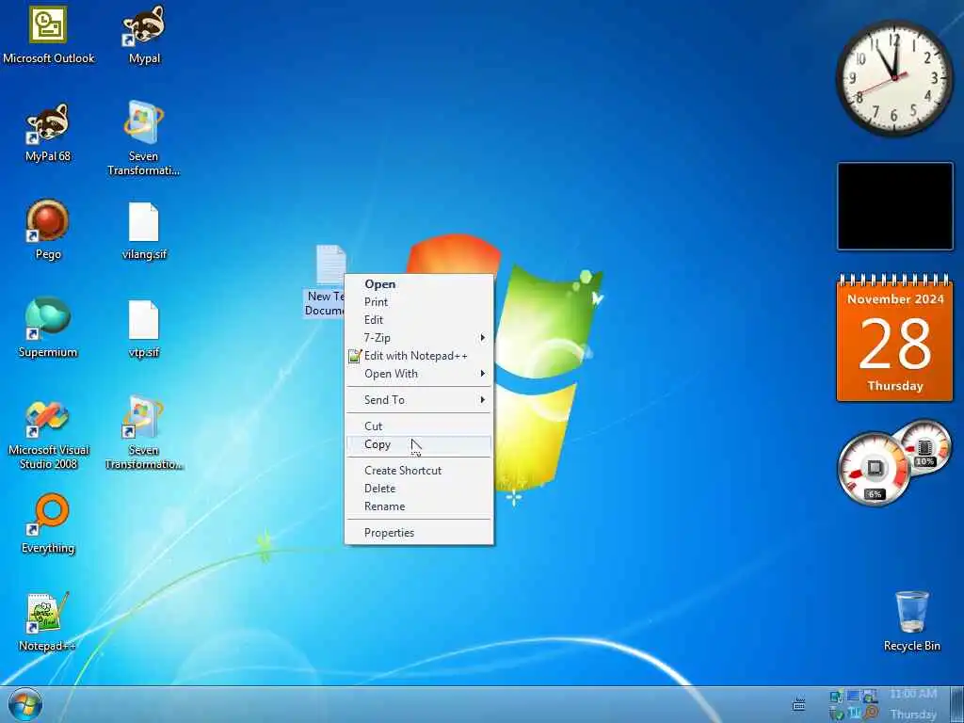Choose Open from the context menu
Viewport: 964px width, 723px height.
(x=419, y=284)
